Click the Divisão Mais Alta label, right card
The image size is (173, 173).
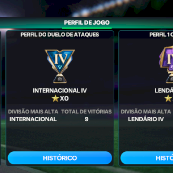coord(146,112)
